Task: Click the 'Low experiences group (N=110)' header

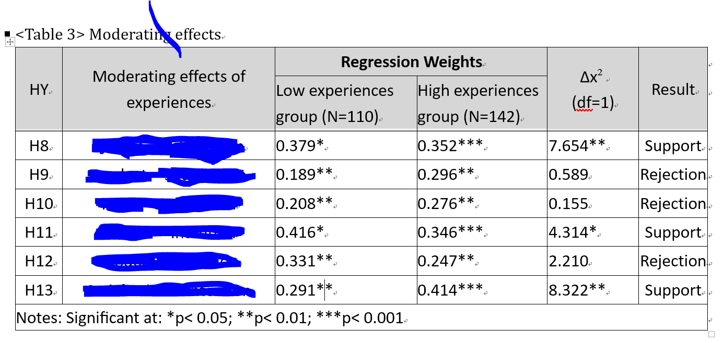Action: point(335,103)
